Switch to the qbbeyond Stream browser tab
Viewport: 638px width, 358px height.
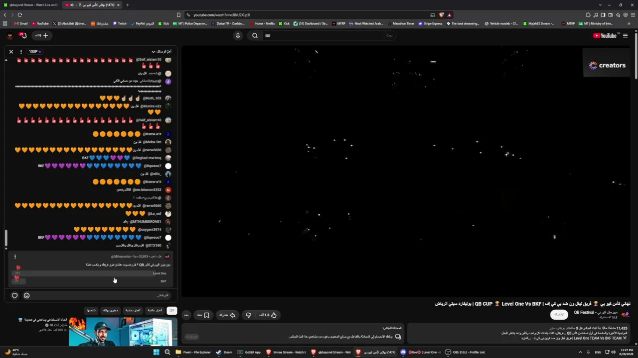[x=30, y=5]
